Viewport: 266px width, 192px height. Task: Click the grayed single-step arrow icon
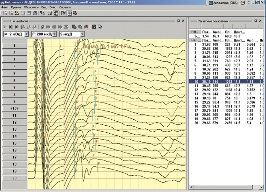[x=48, y=27]
